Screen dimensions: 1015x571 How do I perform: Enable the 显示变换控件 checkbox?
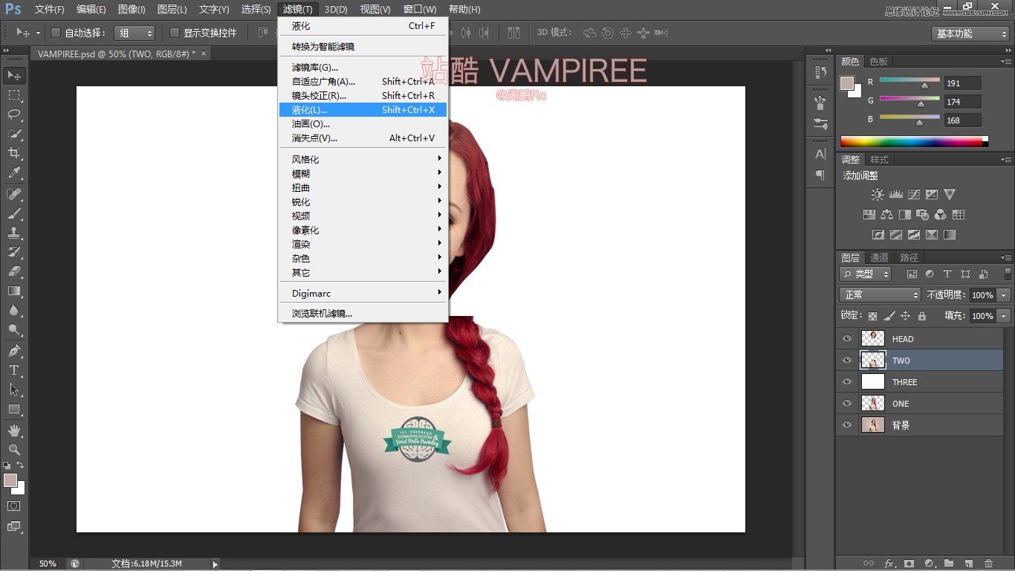click(x=175, y=33)
